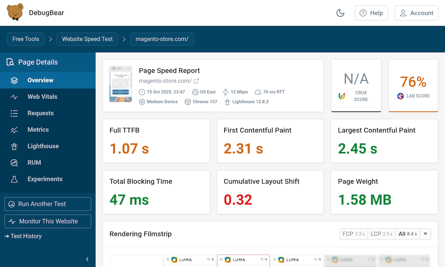Screen dimensions: 445x267
Task: Open the page screenshot thumbnail in report
Action: [x=121, y=84]
